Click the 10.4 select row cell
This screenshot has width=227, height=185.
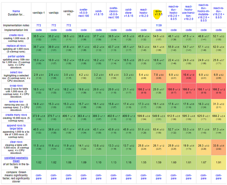pyautogui.click(x=188, y=76)
